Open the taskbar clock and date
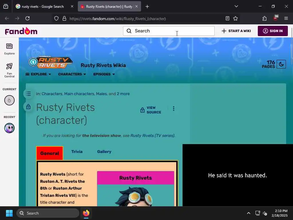The width and height of the screenshot is (293, 220). [x=280, y=213]
